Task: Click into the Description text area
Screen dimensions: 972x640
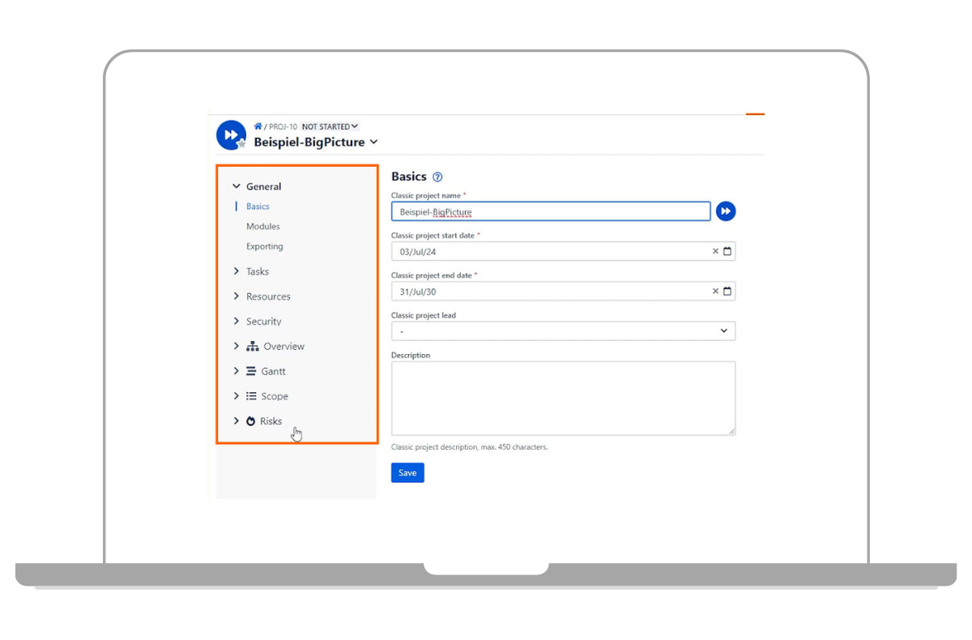Action: (x=563, y=398)
